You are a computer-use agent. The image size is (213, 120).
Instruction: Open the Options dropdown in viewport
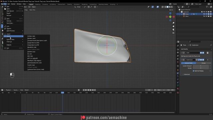pyautogui.click(x=172, y=10)
